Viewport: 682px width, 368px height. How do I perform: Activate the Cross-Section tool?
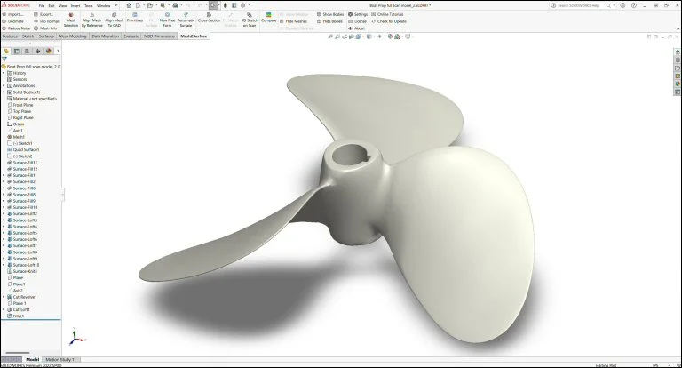(210, 18)
